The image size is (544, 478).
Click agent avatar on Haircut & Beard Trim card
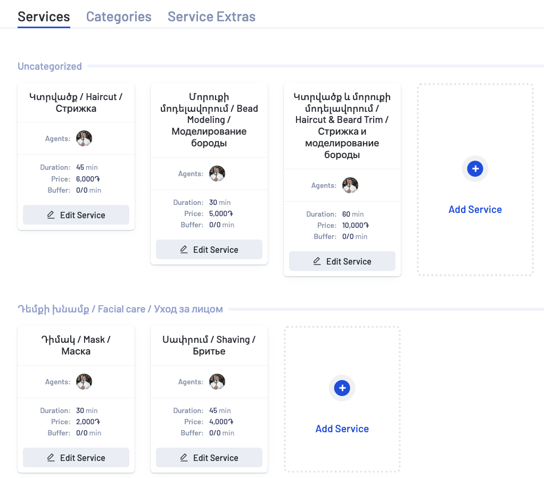point(350,185)
